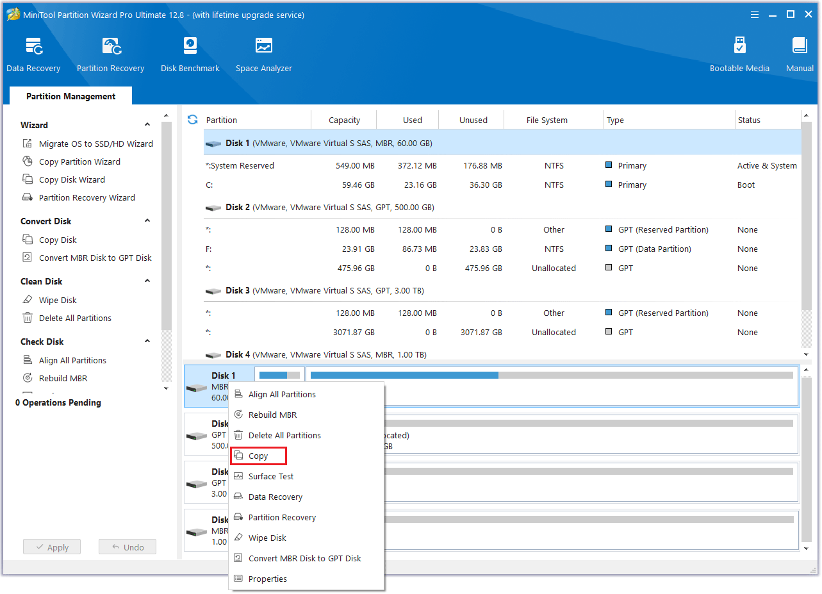This screenshot has height=594, width=822.
Task: Click the Align All Partitions icon in sidebar
Action: click(x=28, y=360)
